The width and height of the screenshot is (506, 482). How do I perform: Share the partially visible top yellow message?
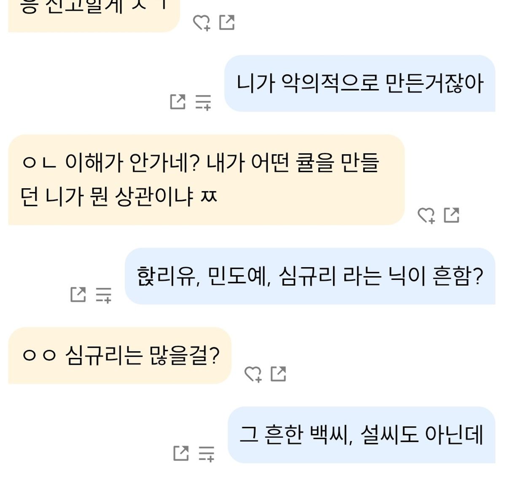tap(227, 22)
